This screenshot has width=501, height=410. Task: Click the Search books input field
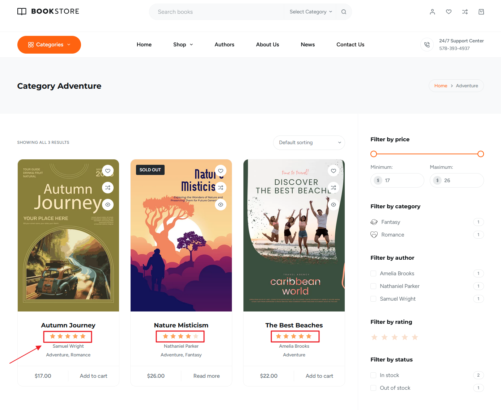[217, 12]
